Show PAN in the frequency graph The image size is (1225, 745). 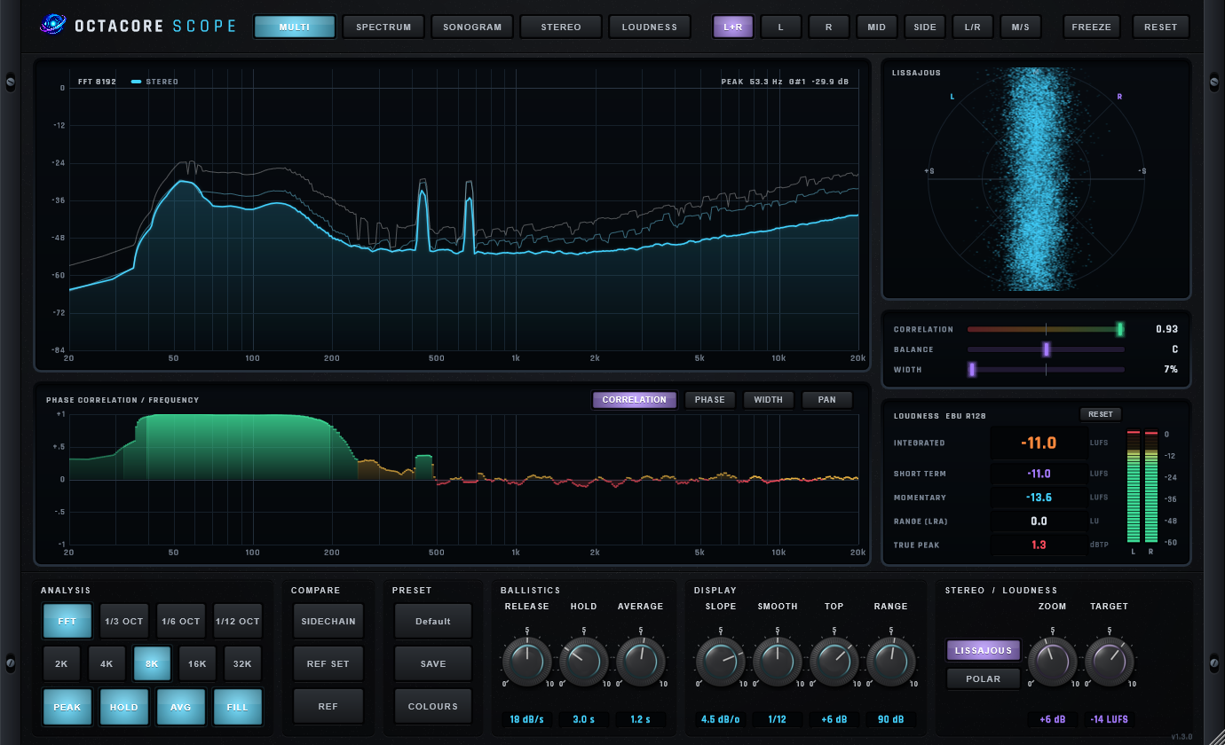point(827,400)
